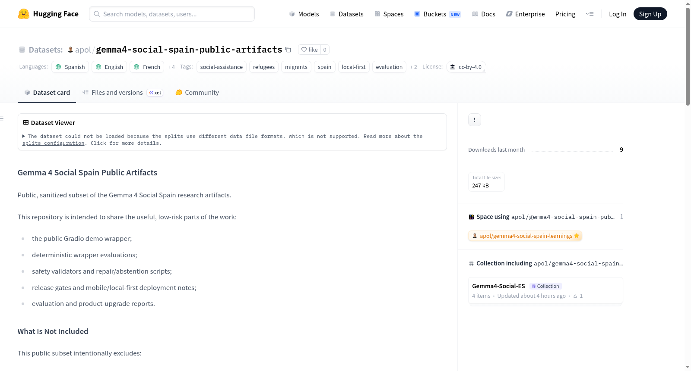
Task: Click the apol user avatar icon
Action: (70, 50)
